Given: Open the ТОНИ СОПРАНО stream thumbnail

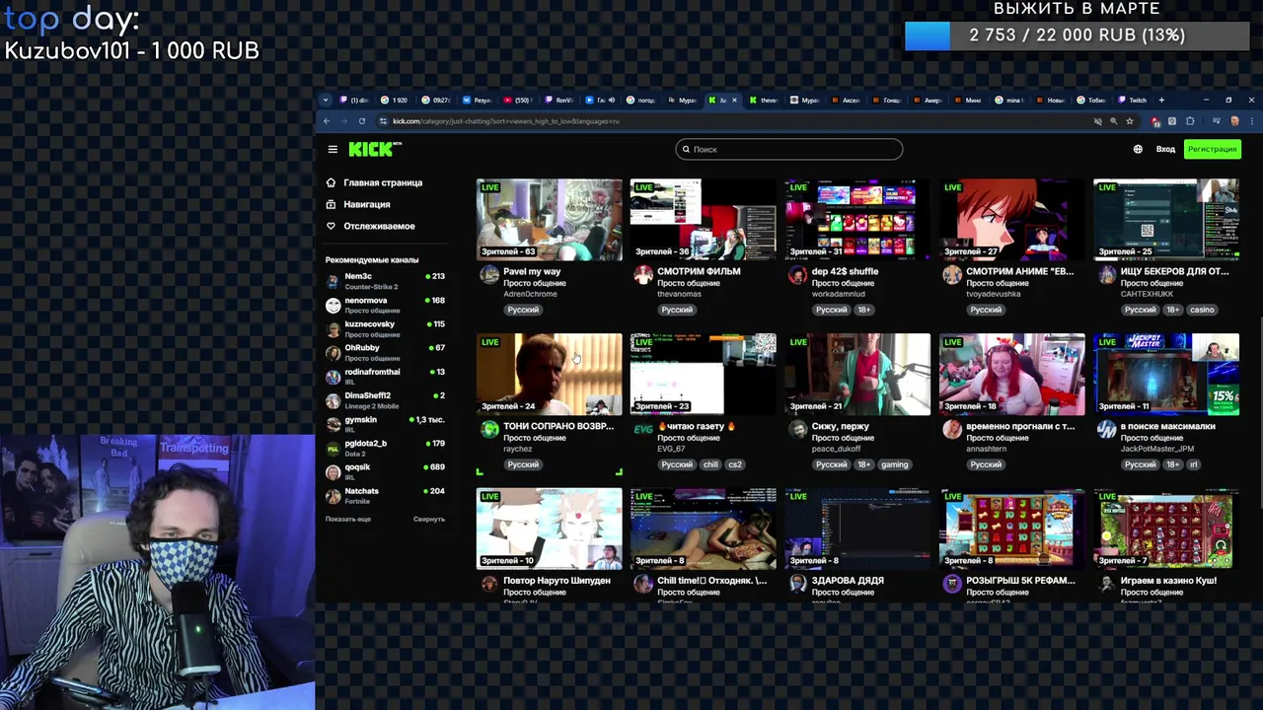Looking at the screenshot, I should click(550, 374).
